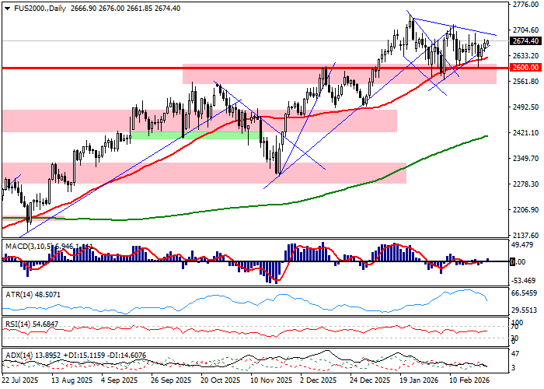The image size is (544, 389).
Task: Click the lowest pink zone near 2300
Action: 204,173
